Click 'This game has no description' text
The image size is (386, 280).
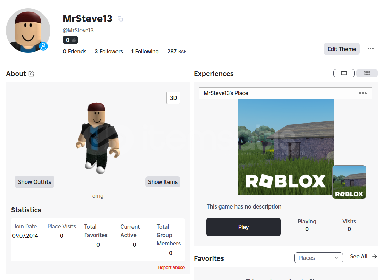click(244, 206)
